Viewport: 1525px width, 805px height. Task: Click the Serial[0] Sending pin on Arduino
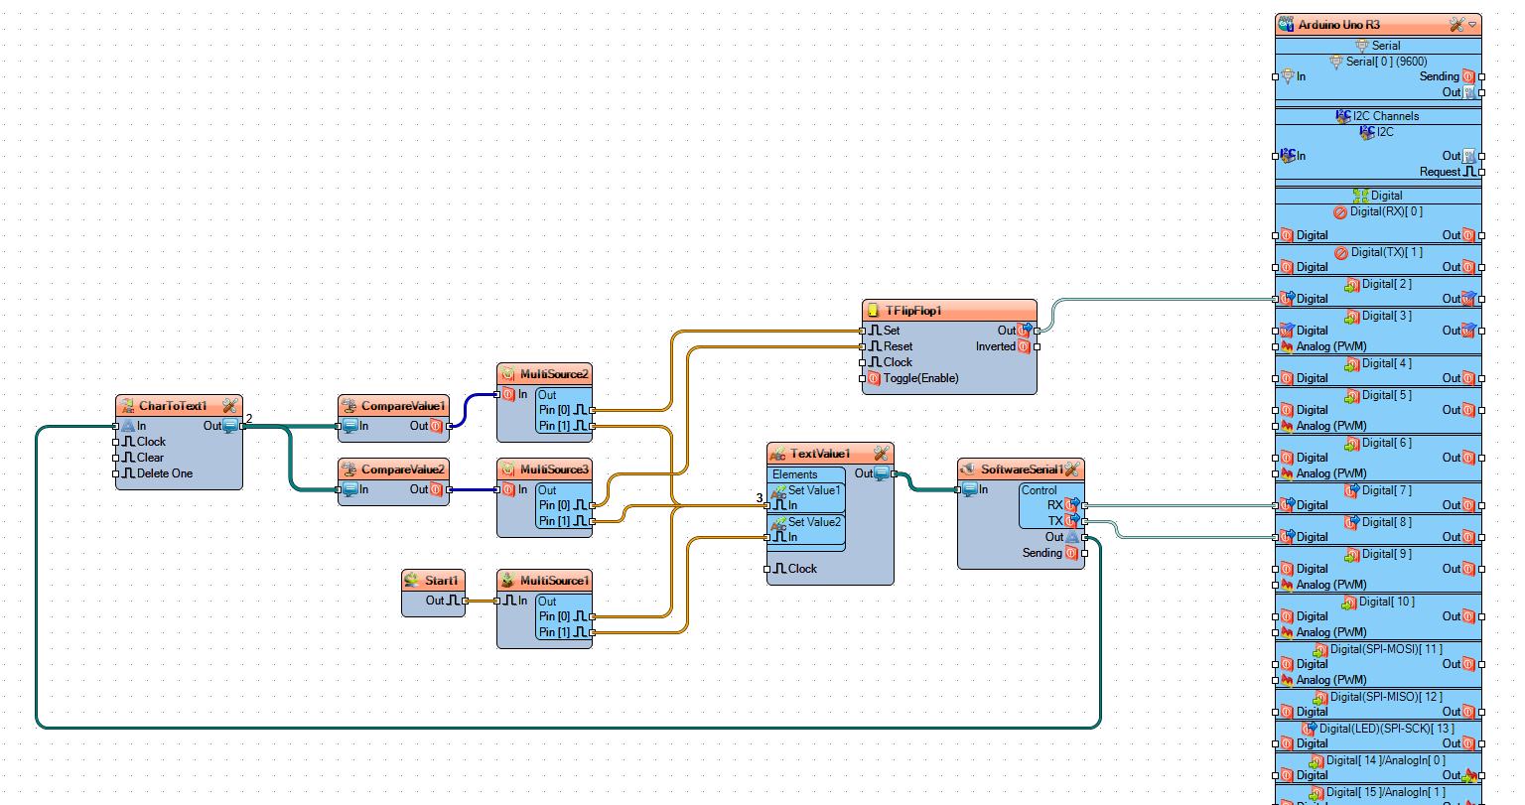pyautogui.click(x=1481, y=76)
